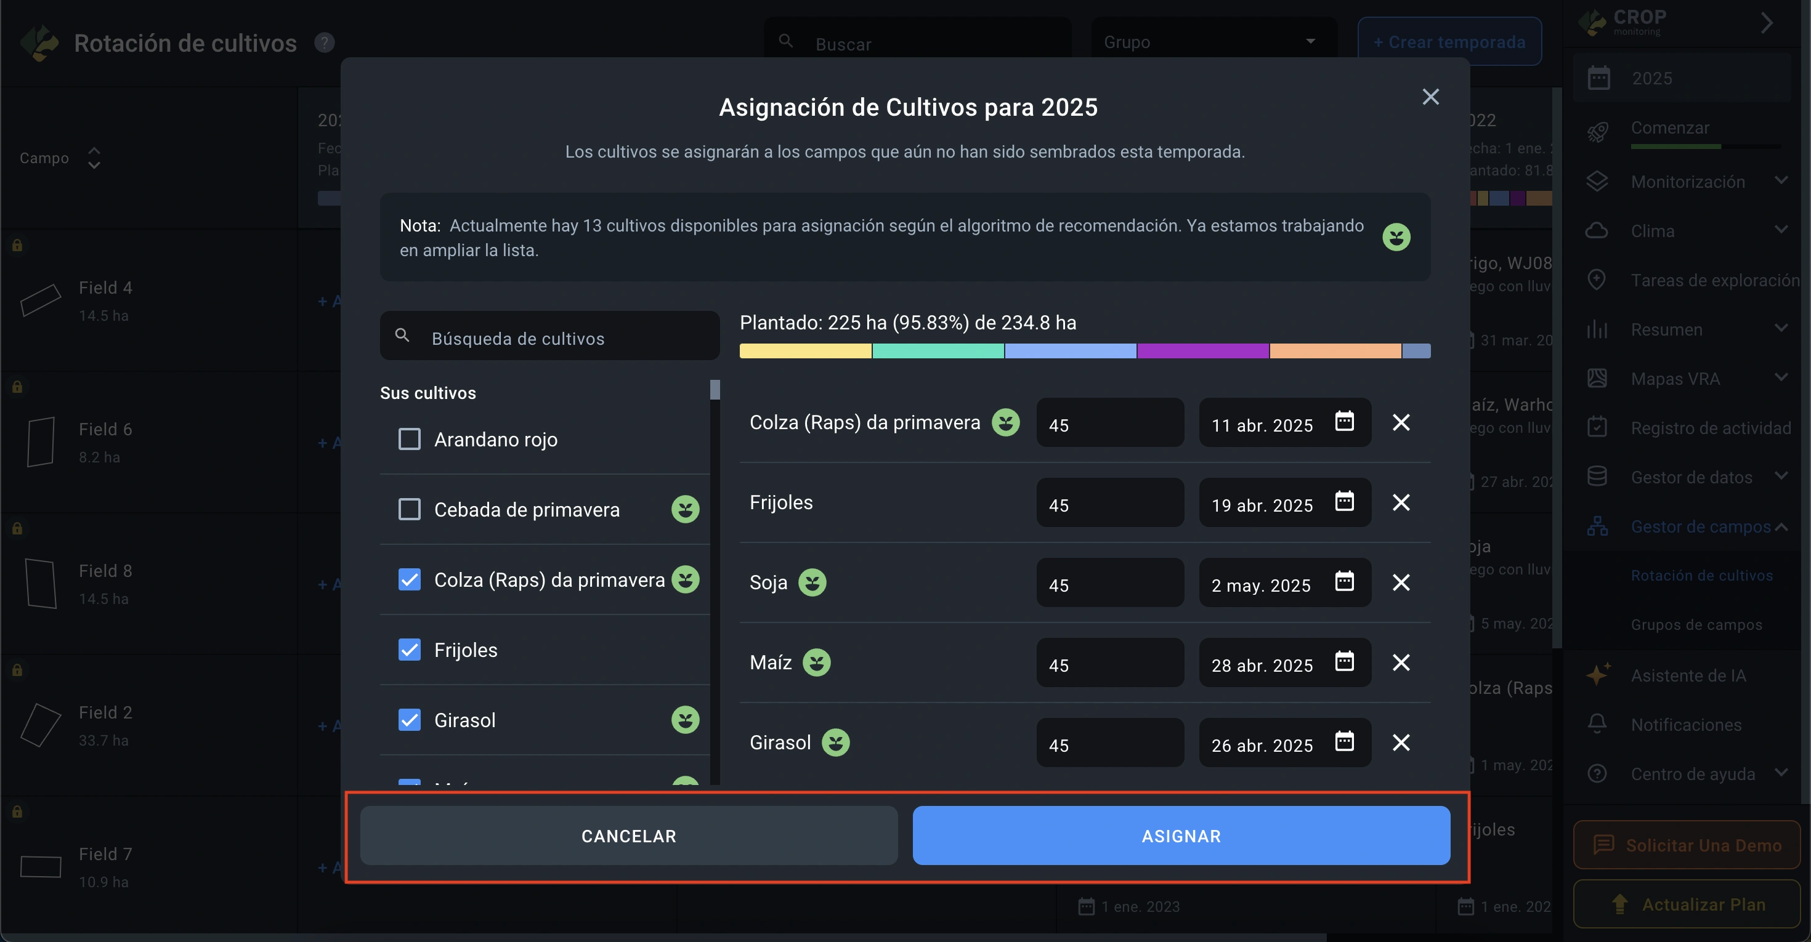Click the Notificaciones bell icon
Image resolution: width=1811 pixels, height=942 pixels.
coord(1597,724)
